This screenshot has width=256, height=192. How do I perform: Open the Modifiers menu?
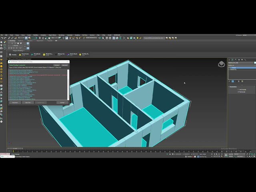click(36, 35)
